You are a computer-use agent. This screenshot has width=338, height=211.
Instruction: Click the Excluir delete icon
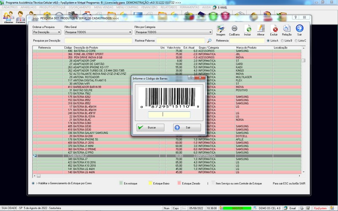click(274, 30)
